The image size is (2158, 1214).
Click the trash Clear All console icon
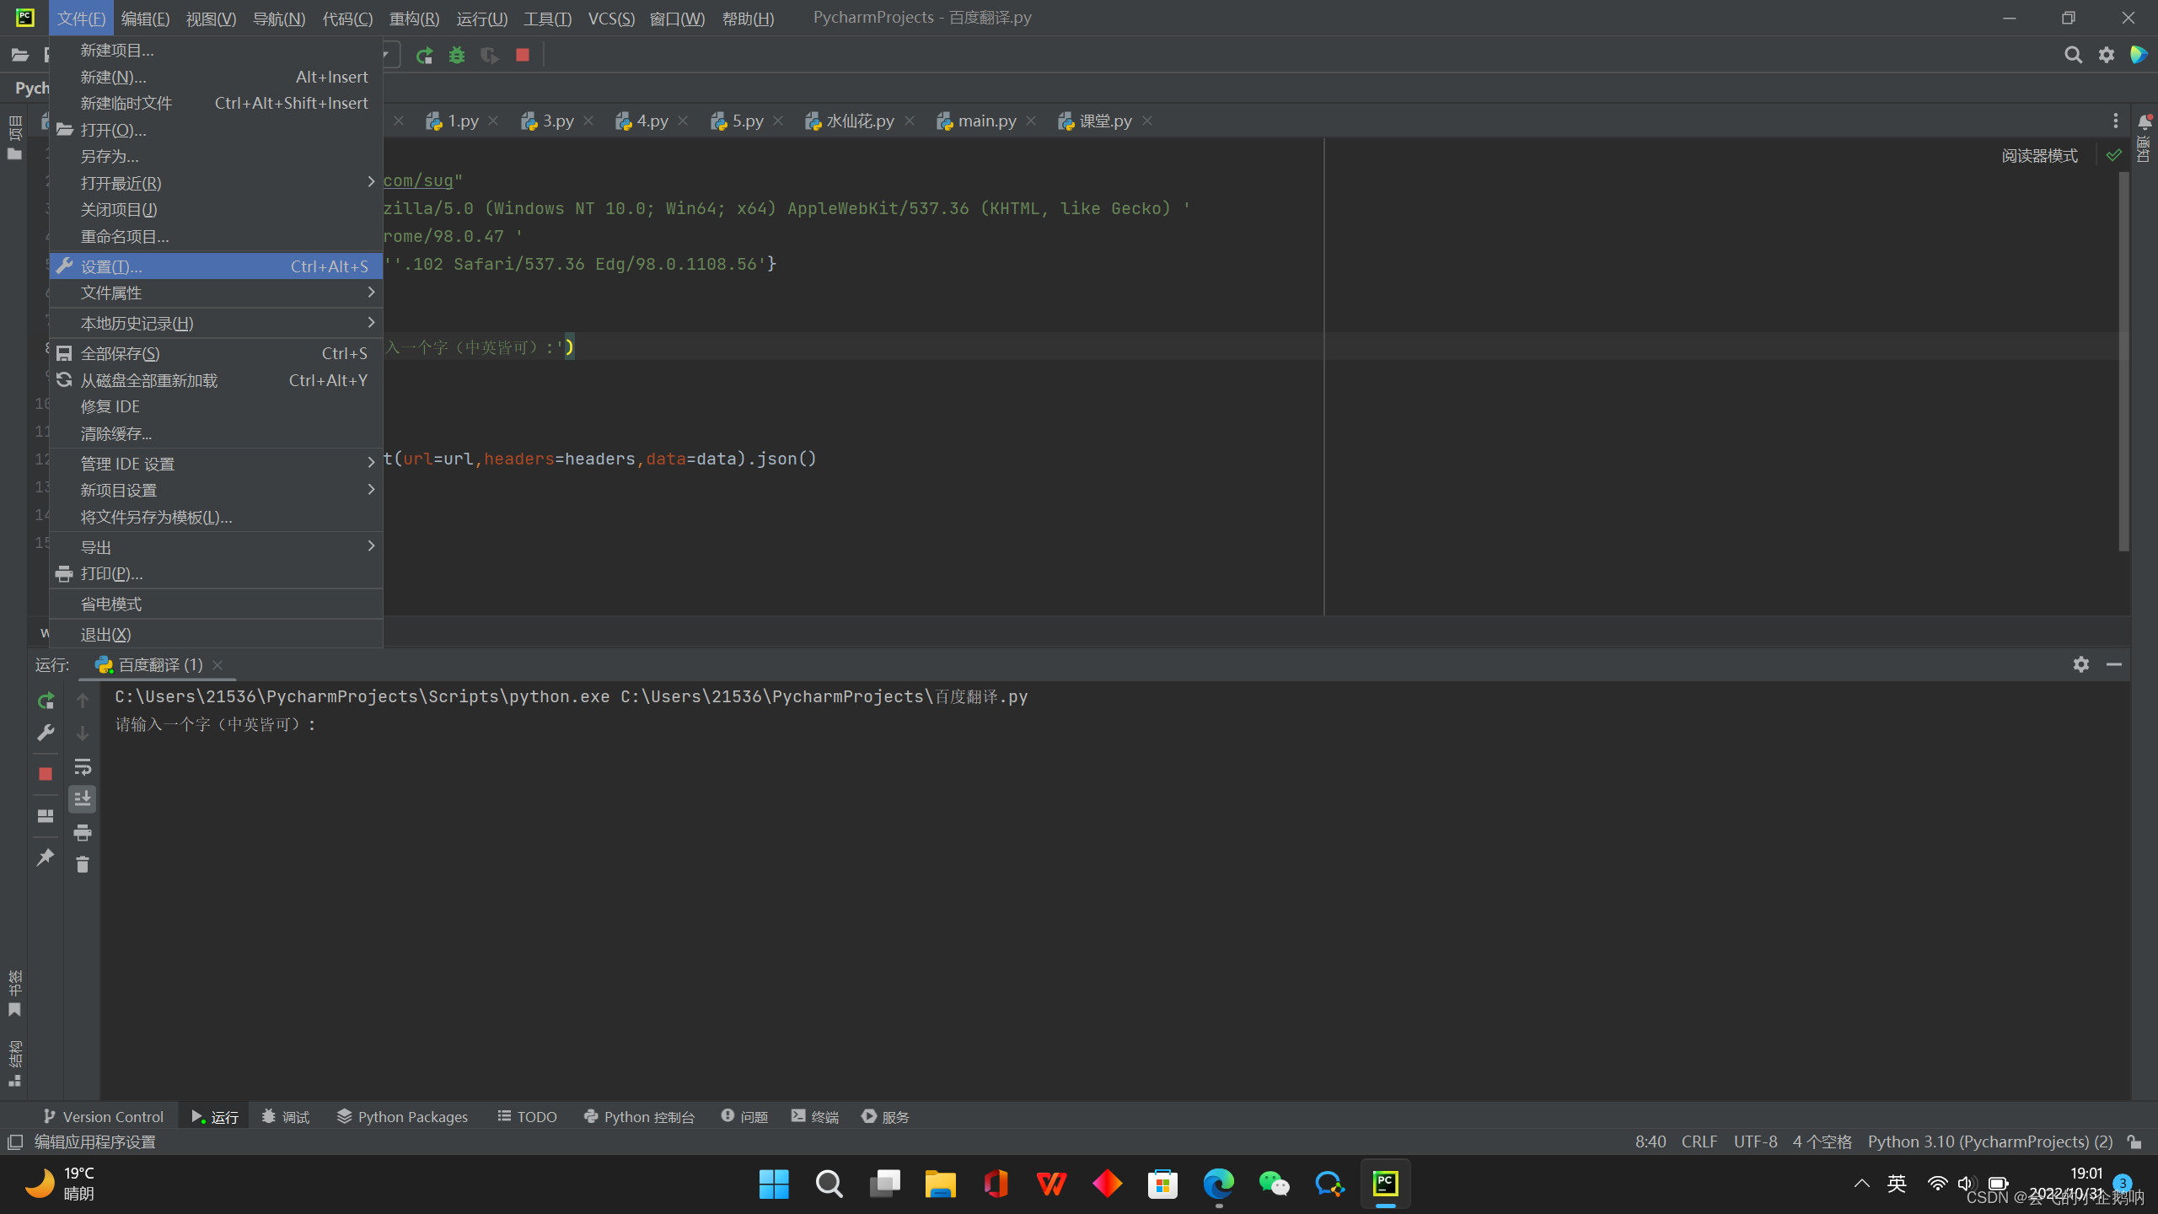[x=83, y=864]
